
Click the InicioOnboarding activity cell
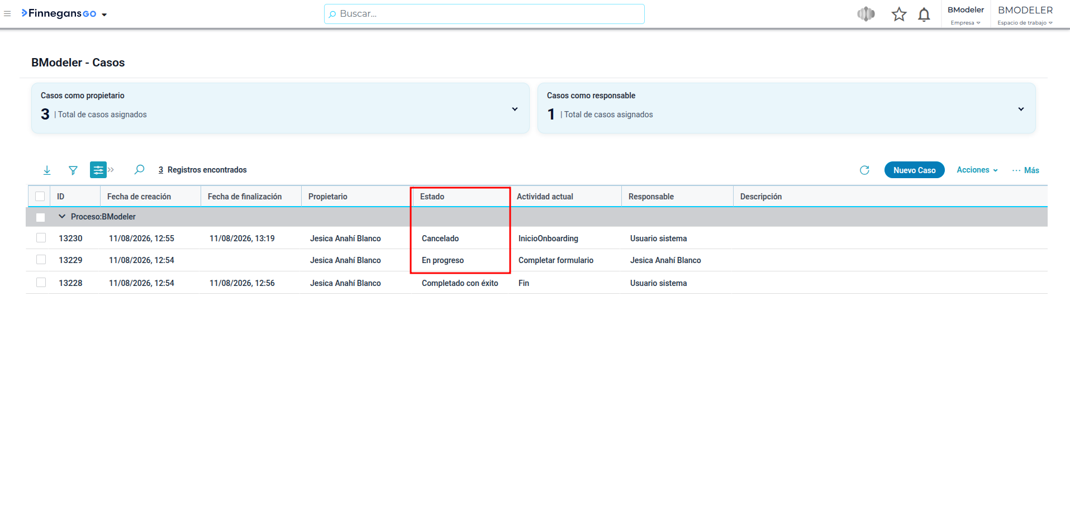(x=548, y=238)
